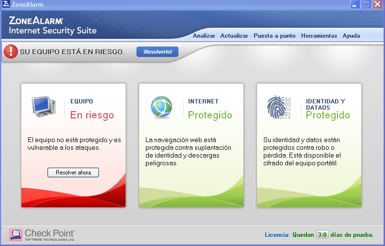Click the Su identidad y datos description

coord(302,152)
